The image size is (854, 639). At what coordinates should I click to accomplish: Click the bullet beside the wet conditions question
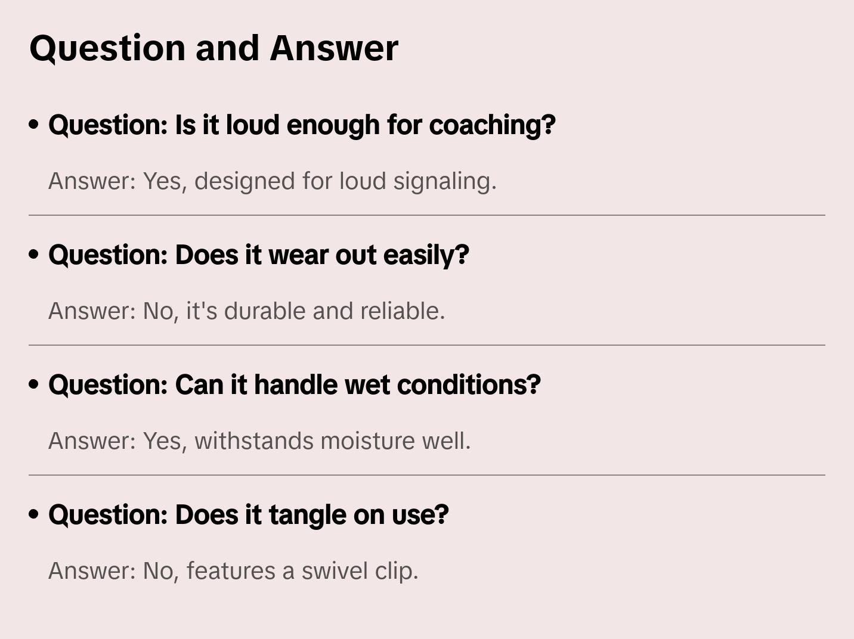tap(34, 384)
